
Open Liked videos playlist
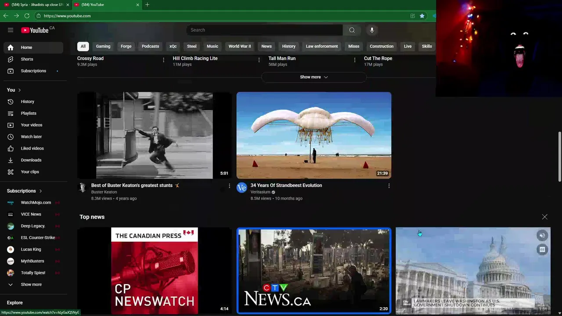(33, 148)
